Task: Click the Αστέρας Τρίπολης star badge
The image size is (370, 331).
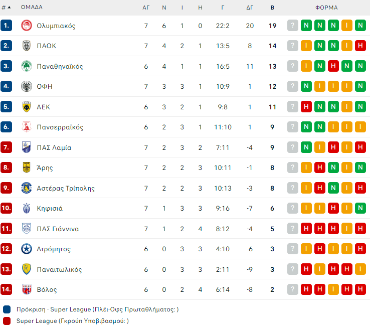Action: pyautogui.click(x=27, y=188)
